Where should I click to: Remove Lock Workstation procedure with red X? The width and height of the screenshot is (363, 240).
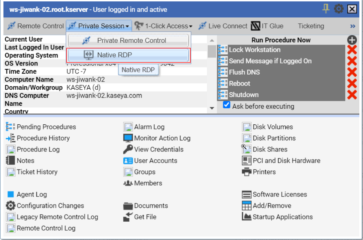[352, 50]
